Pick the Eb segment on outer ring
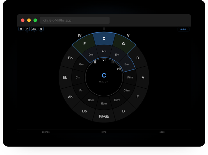This screenshot has width=208, height=155. pos(65,77)
